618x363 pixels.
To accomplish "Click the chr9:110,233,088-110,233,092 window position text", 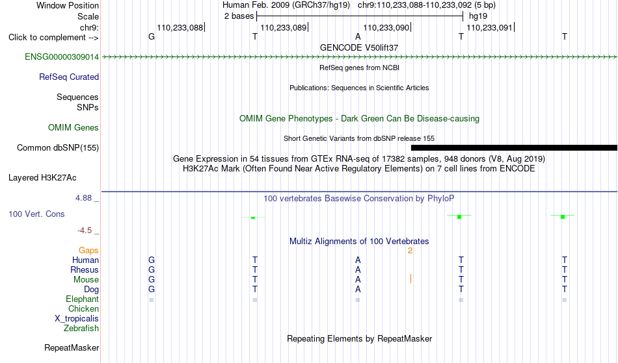I will tap(427, 5).
